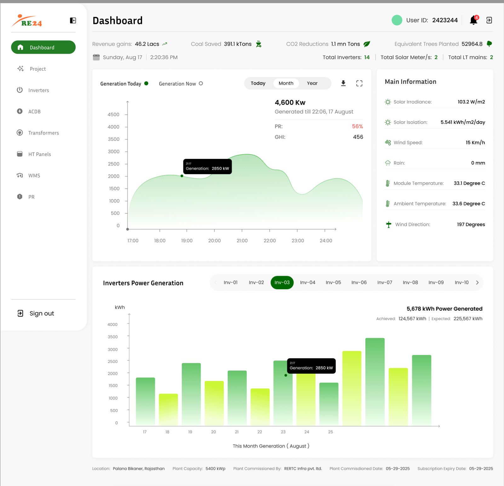Switch the chart range to Month
The image size is (504, 486).
[286, 83]
